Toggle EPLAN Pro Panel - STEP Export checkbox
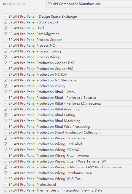Image resolution: width=132 pixels, height=194 pixels. 6,22
